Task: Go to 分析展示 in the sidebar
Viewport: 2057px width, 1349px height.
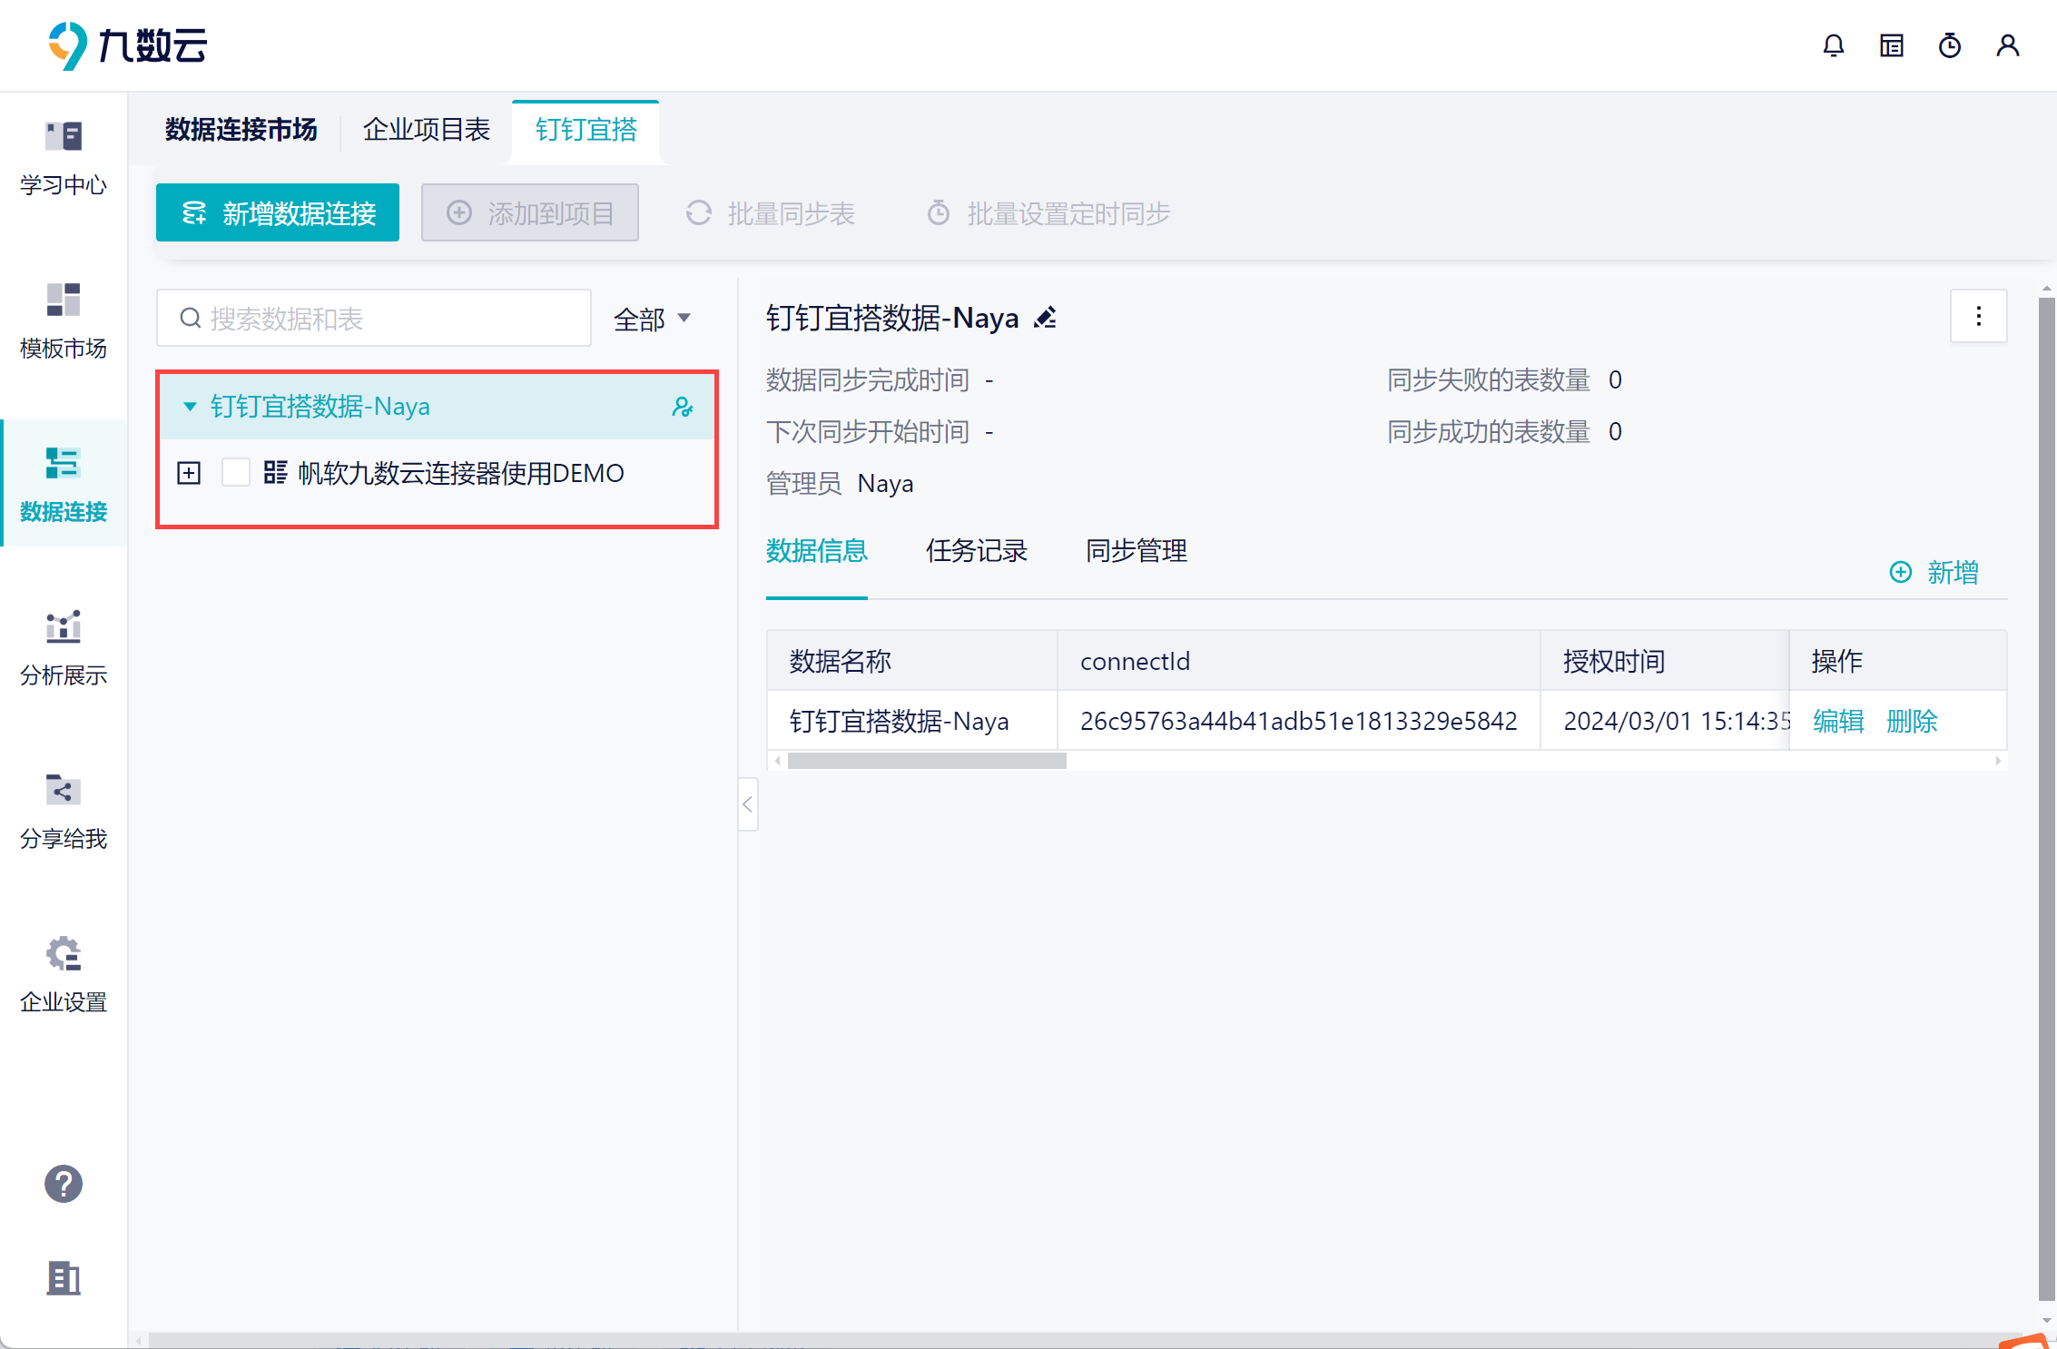Action: pyautogui.click(x=64, y=647)
